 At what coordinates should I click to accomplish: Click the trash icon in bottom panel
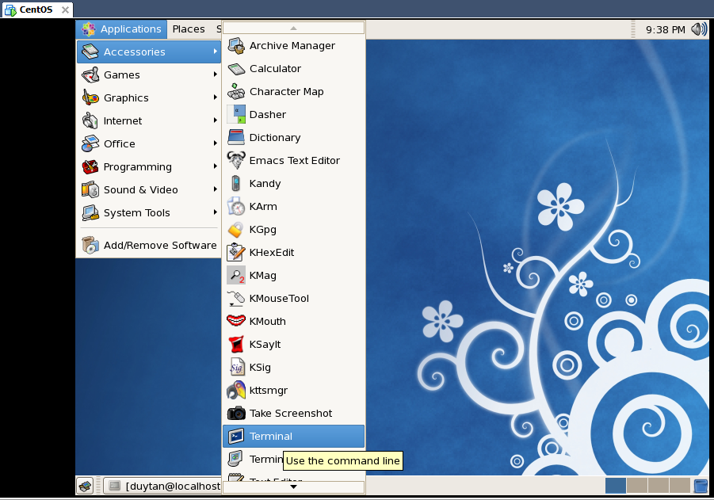(x=701, y=486)
